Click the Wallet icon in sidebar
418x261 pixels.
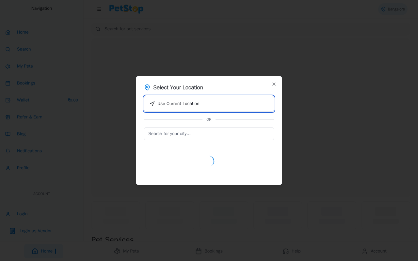[8, 100]
